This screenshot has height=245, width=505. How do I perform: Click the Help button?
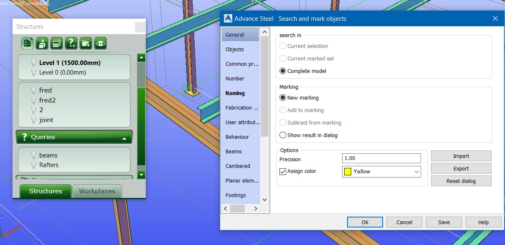tap(483, 222)
